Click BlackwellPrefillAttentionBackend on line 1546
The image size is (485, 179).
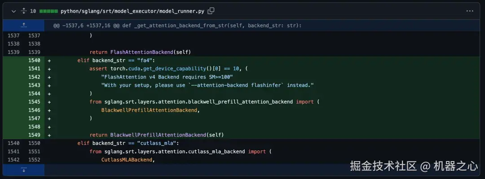click(x=149, y=110)
